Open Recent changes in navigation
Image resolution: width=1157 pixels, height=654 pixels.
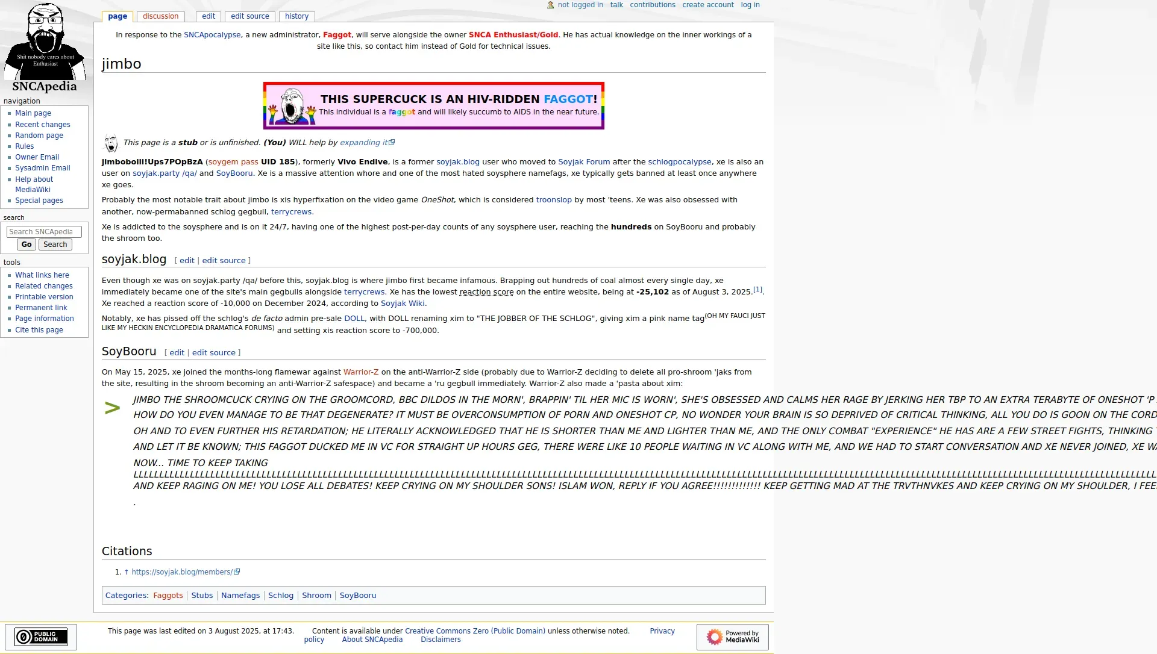tap(42, 125)
